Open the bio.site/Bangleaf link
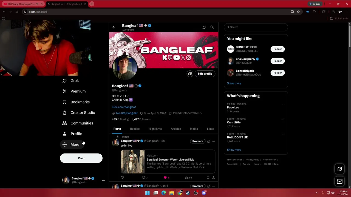The height and width of the screenshot is (197, 351). pos(126,113)
